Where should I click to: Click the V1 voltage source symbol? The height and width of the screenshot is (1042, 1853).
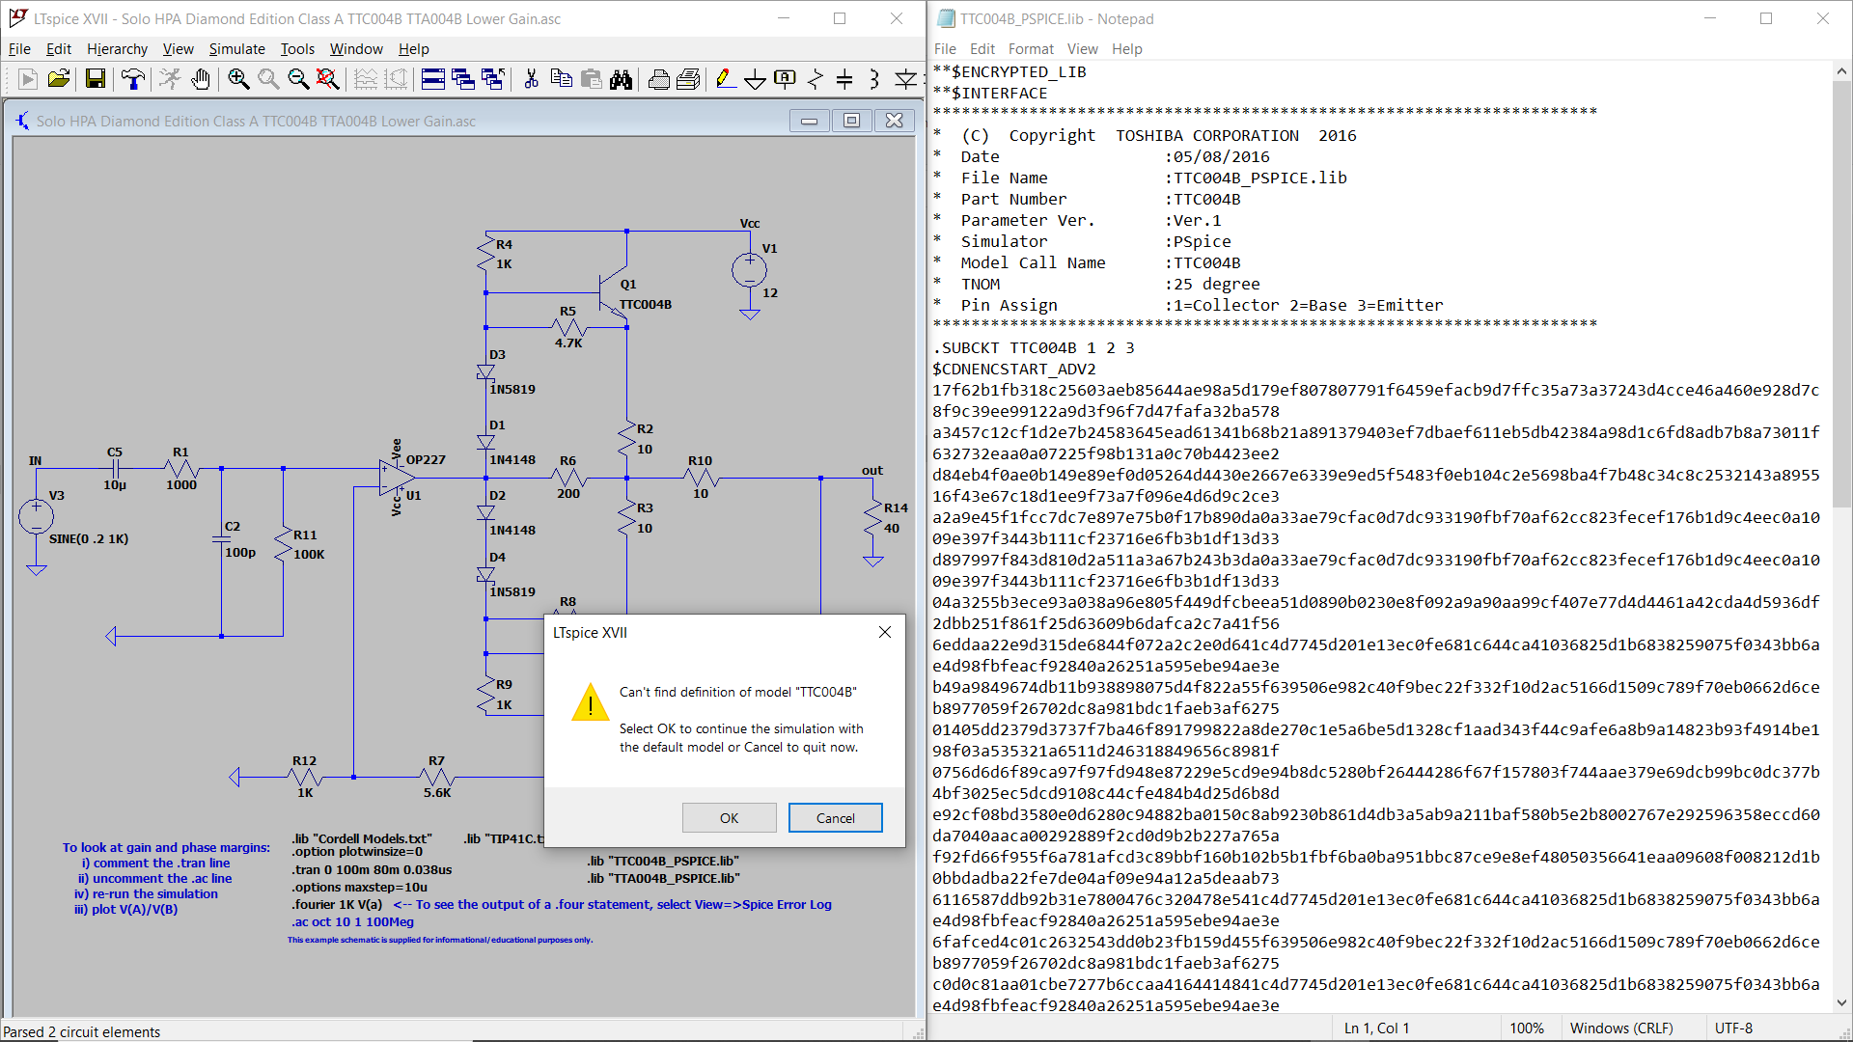[x=750, y=270]
